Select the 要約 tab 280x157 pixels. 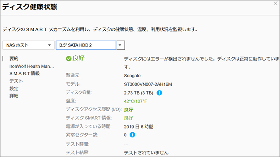(x=14, y=59)
